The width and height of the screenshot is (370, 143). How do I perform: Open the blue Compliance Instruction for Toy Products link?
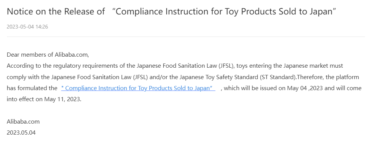[x=138, y=88]
